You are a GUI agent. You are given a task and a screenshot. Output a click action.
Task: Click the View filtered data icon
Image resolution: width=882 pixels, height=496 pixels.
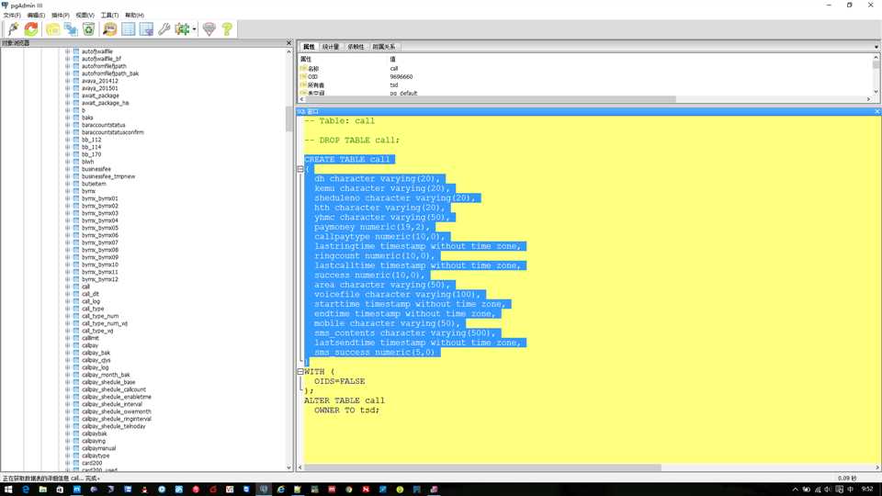146,28
